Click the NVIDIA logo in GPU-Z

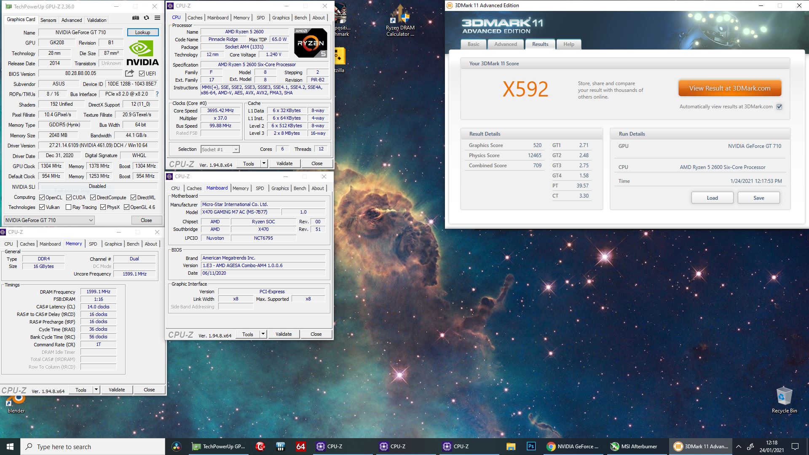pos(142,53)
